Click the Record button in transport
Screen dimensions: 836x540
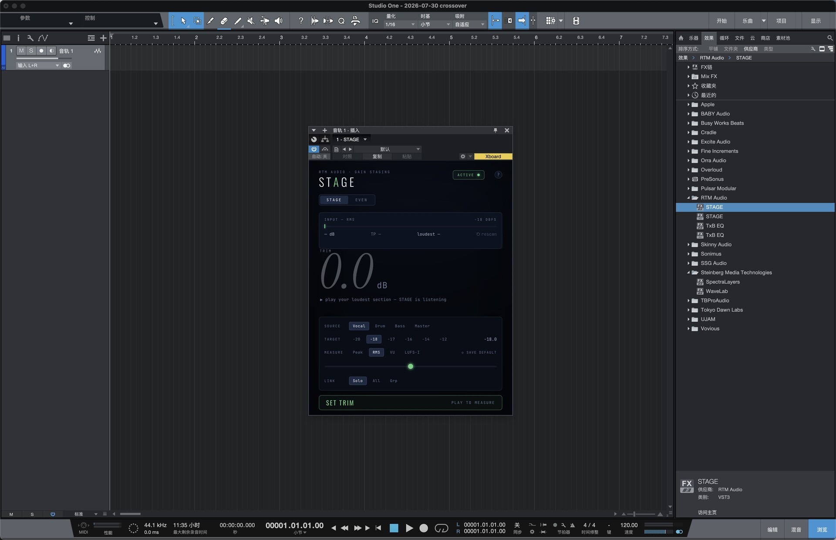pos(424,528)
